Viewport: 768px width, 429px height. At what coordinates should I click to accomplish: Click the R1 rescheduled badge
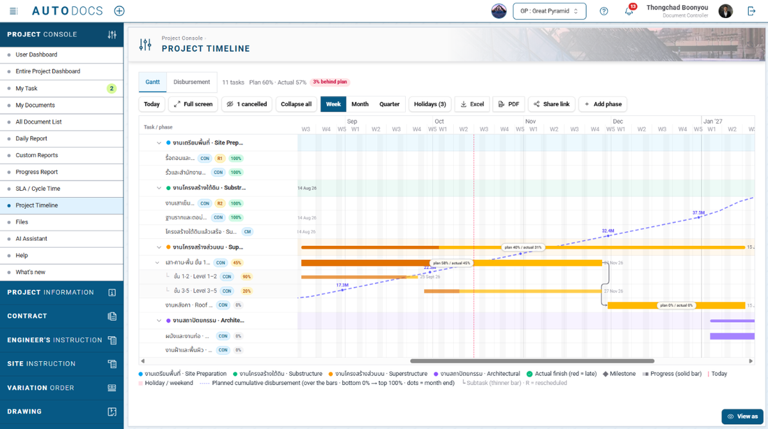click(220, 158)
